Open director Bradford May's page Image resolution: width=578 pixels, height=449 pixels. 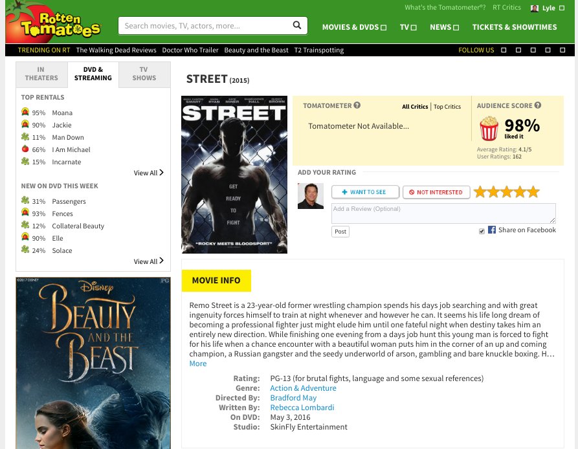[x=293, y=398]
